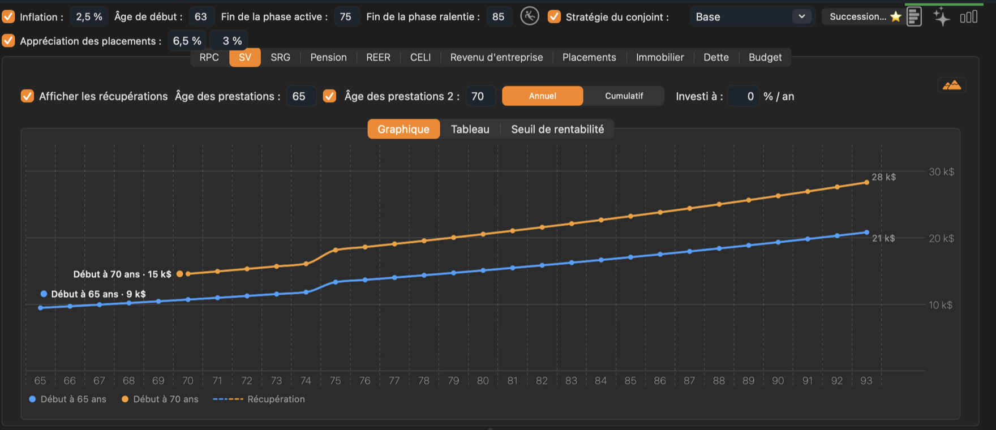Toggle Début à 65 ans legend item
The width and height of the screenshot is (996, 430).
68,399
